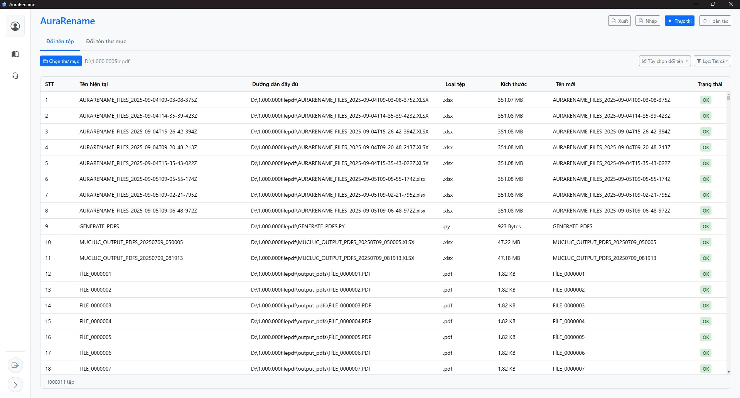
Task: Click the Nhập import button
Action: [x=648, y=21]
